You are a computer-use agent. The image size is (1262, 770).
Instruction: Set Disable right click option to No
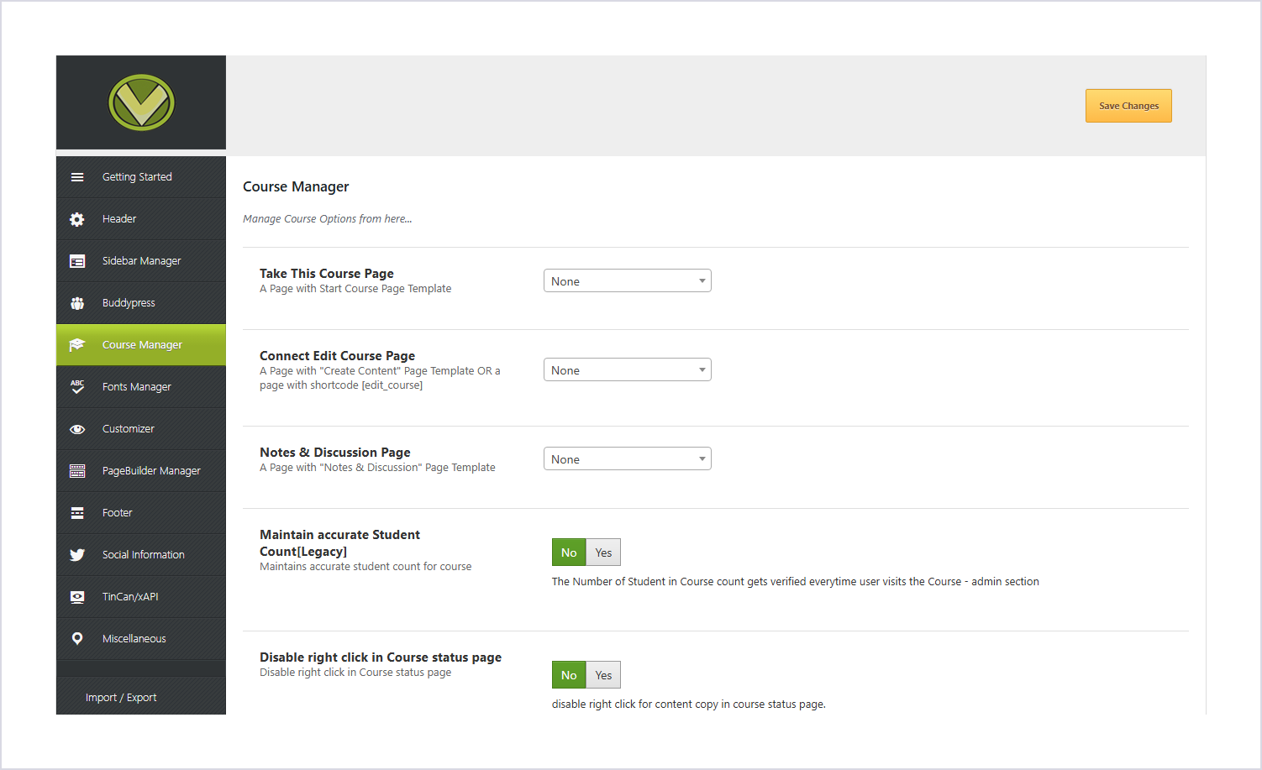[569, 675]
